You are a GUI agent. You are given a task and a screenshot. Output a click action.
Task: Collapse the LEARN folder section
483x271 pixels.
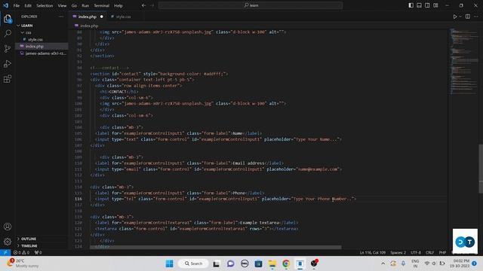tap(42, 26)
